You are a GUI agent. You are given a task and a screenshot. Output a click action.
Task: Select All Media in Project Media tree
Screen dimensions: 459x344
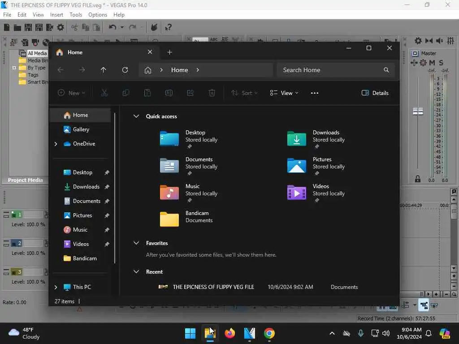click(x=37, y=53)
